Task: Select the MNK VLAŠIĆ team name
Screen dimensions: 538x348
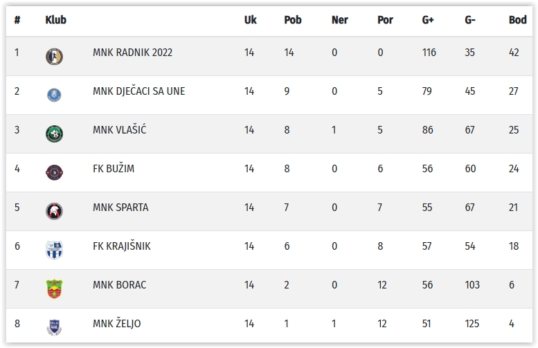Action: tap(119, 130)
